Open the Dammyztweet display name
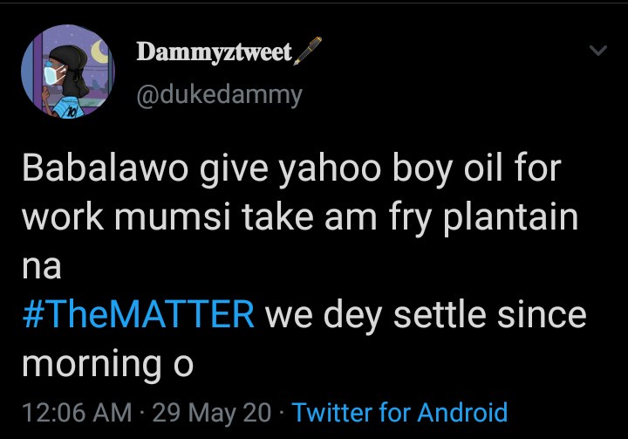Viewport: 628px width, 439px height. 214,53
